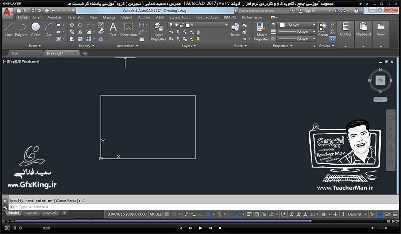Play the video in KMPlayer
Image resolution: width=401 pixels, height=234 pixels.
pyautogui.click(x=200, y=228)
